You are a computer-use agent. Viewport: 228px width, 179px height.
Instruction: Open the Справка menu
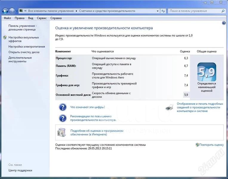(56, 18)
